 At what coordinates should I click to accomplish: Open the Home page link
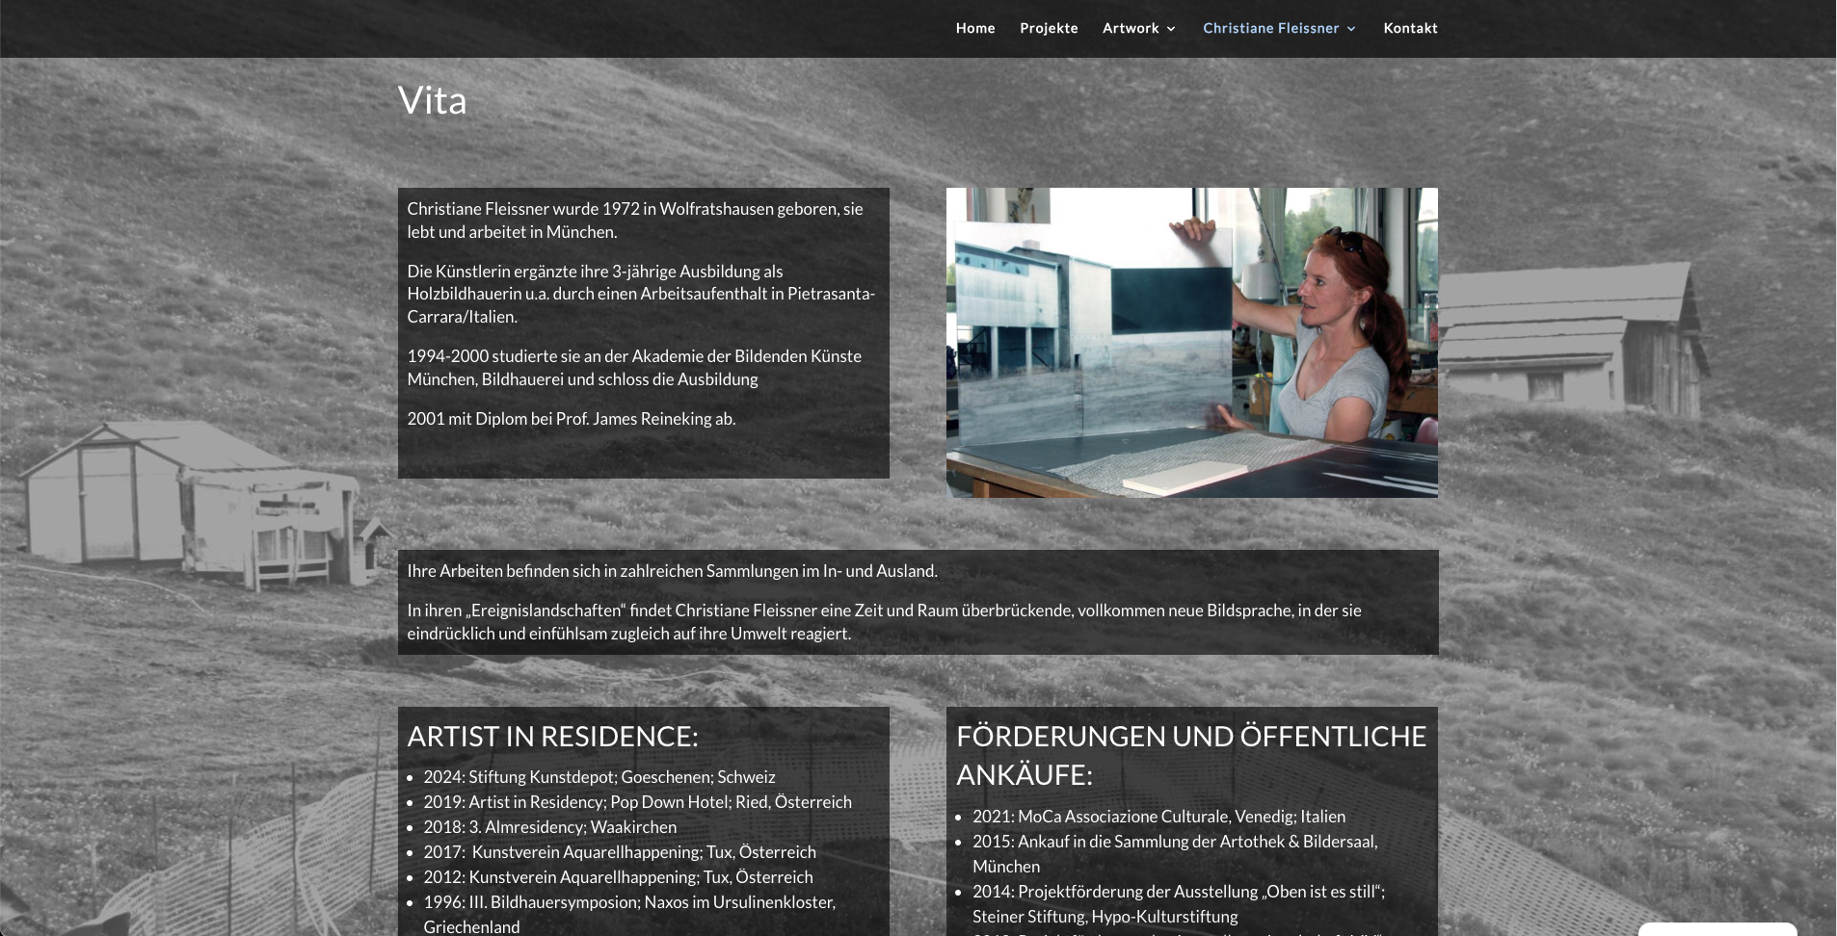[x=974, y=28]
